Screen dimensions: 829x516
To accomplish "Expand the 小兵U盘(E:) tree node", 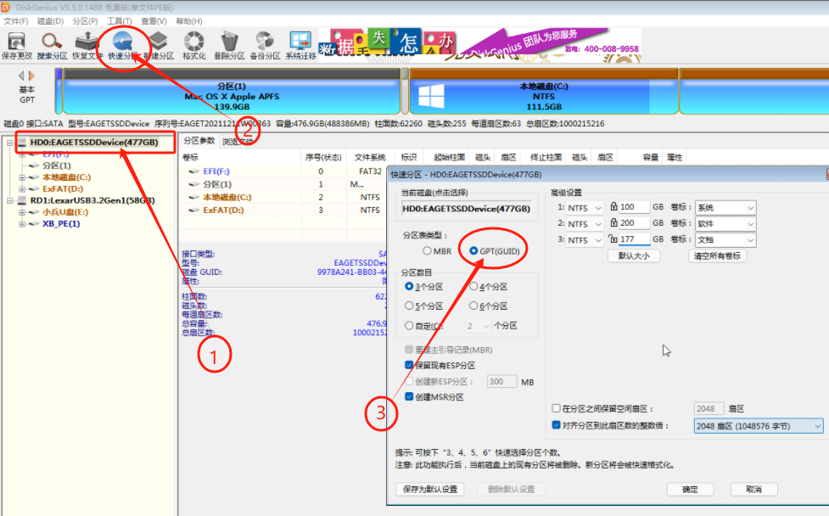I will click(22, 212).
